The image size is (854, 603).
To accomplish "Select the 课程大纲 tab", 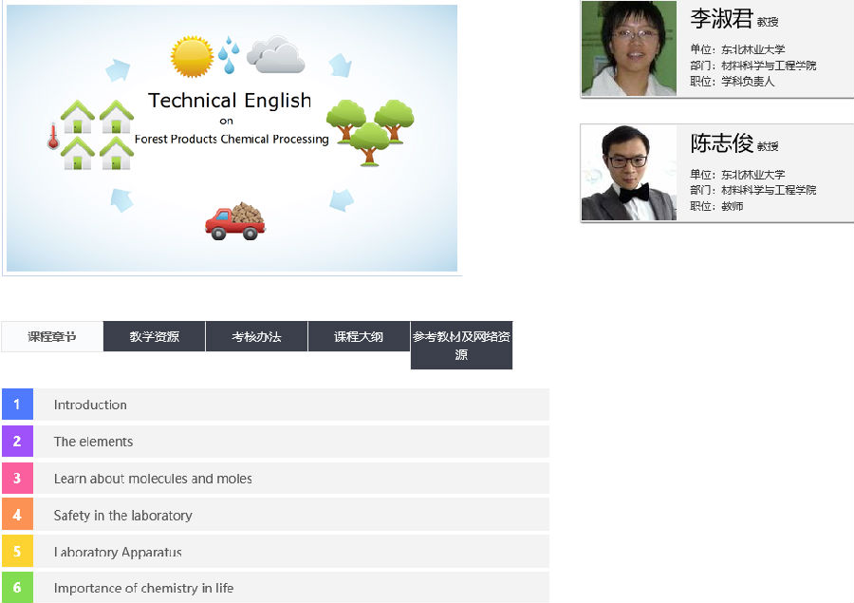I will [359, 336].
